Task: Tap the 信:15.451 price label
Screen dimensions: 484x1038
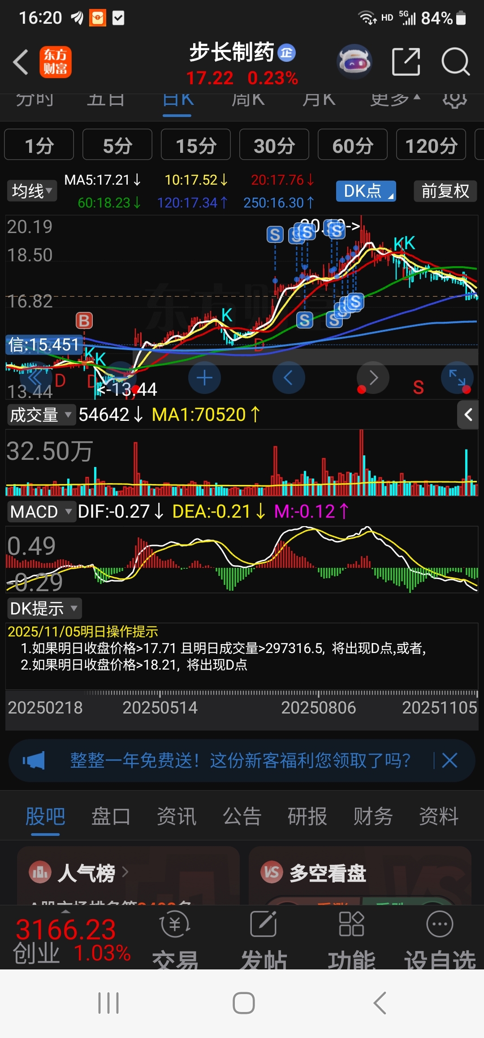Action: tap(44, 345)
